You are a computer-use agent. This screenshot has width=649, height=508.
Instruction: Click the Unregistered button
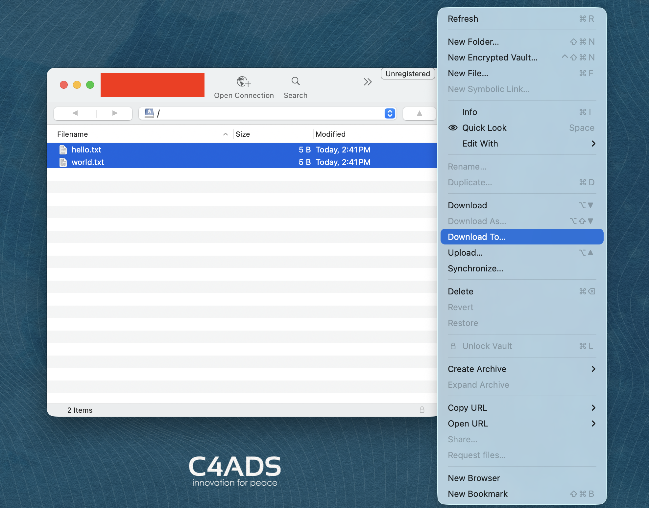407,74
